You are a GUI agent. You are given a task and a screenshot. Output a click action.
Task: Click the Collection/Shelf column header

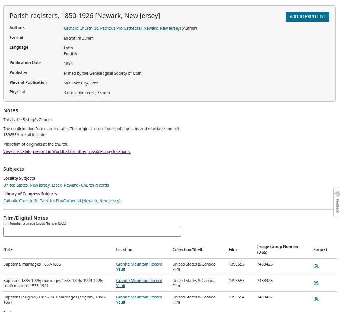(x=187, y=249)
